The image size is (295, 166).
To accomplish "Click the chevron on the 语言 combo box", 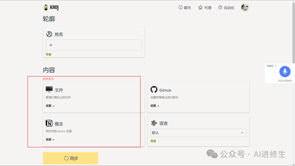I will 241,133.
